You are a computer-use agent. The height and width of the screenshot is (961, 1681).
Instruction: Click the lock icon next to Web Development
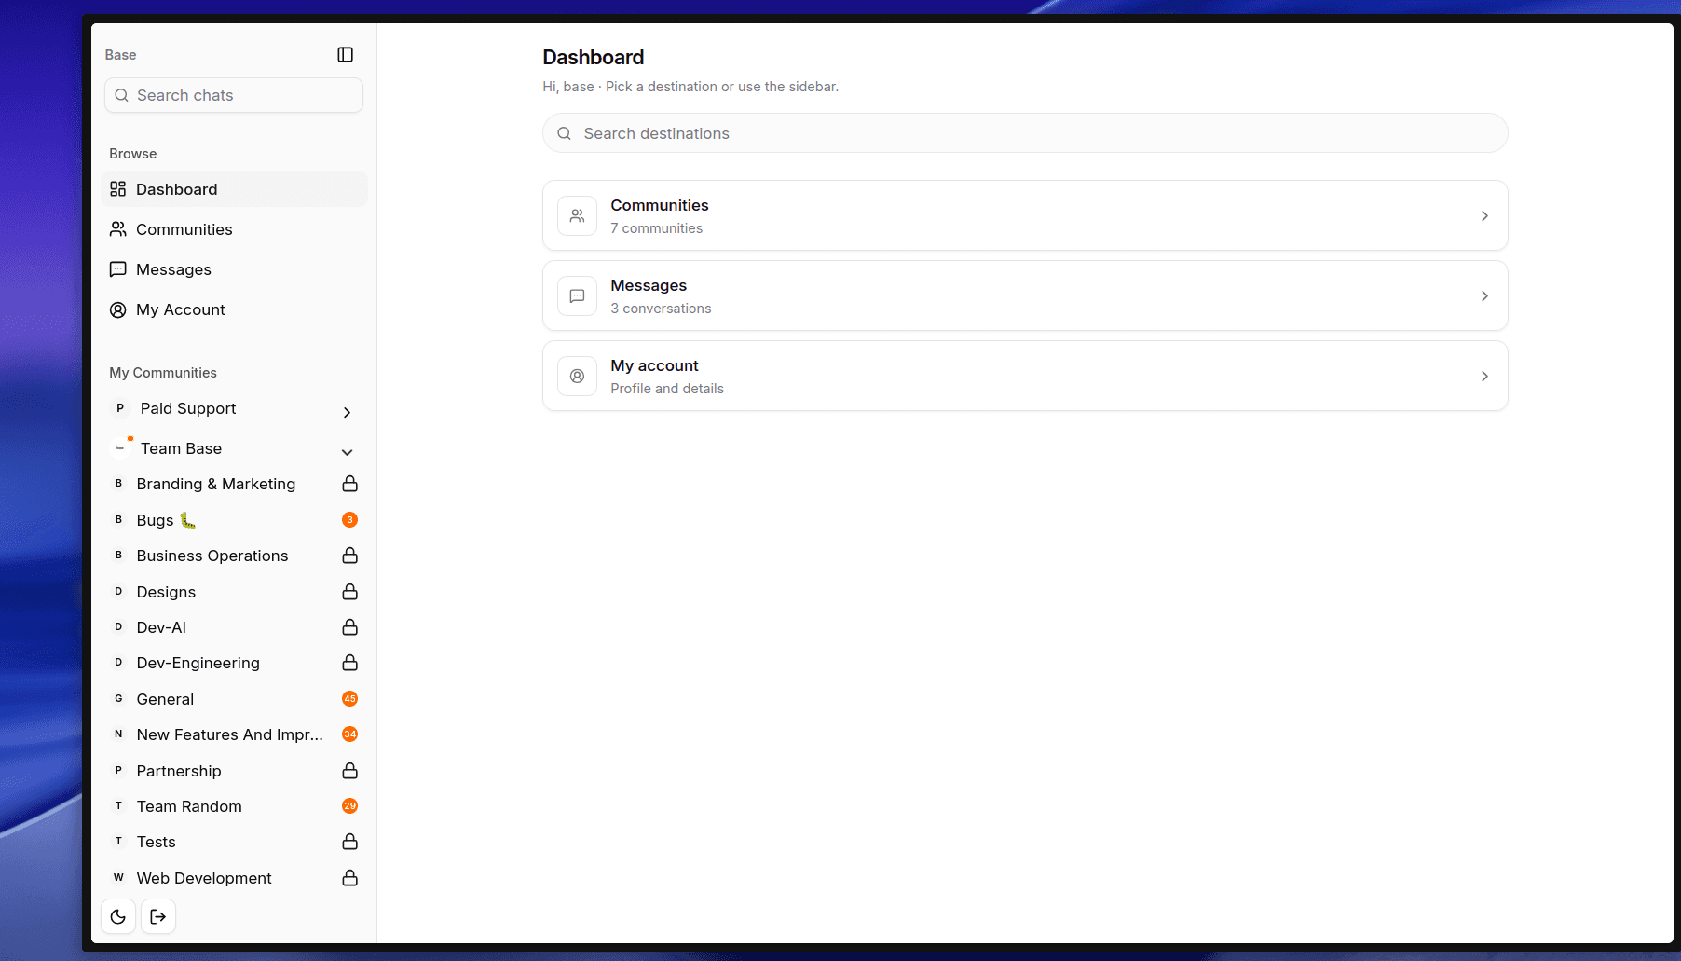point(350,878)
